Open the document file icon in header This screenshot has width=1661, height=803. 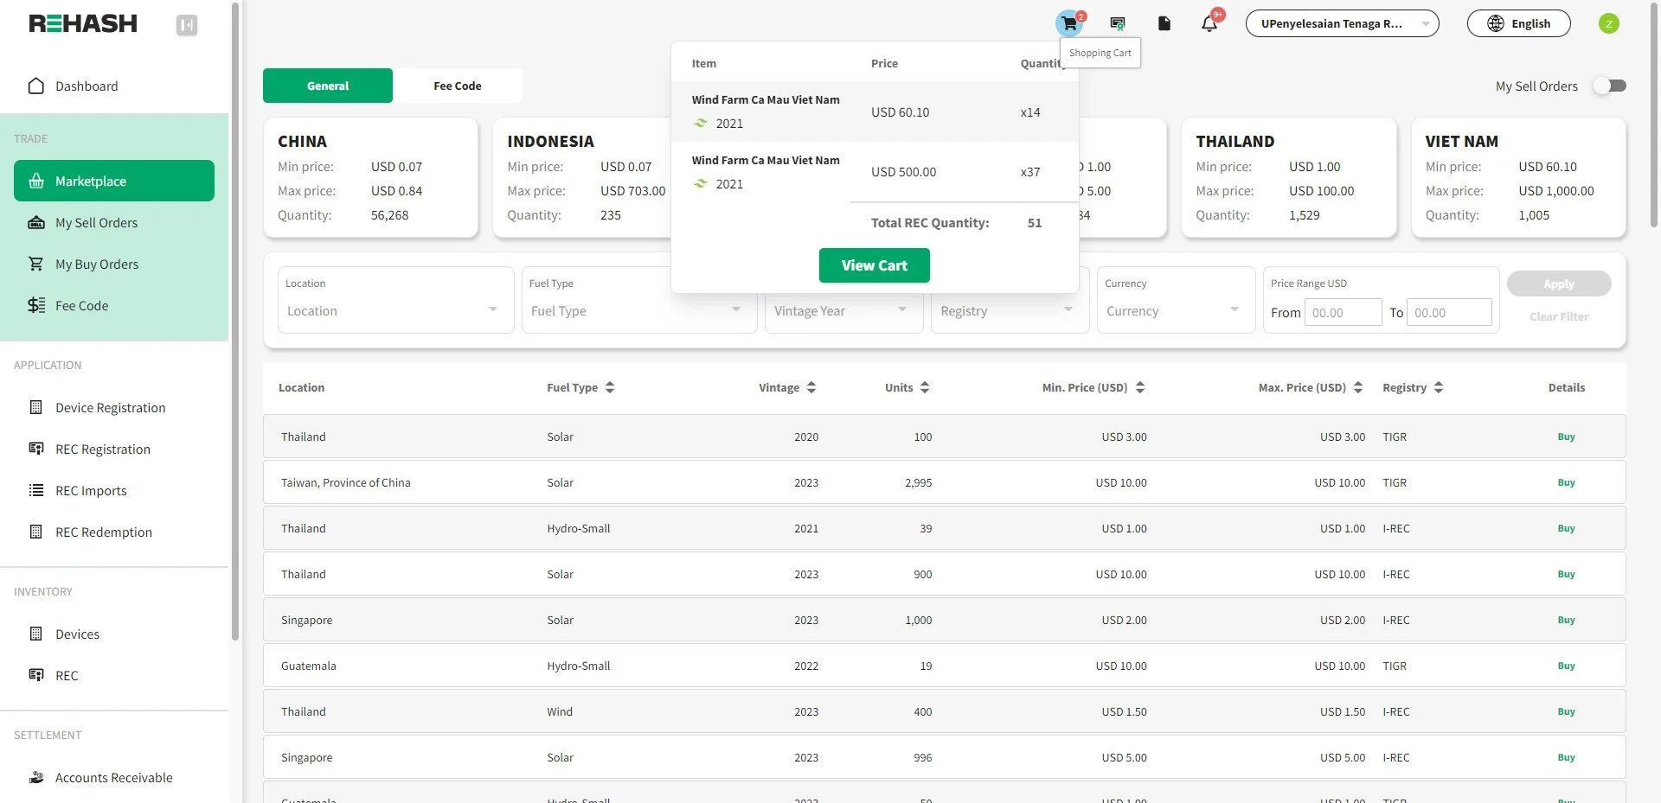(x=1164, y=23)
